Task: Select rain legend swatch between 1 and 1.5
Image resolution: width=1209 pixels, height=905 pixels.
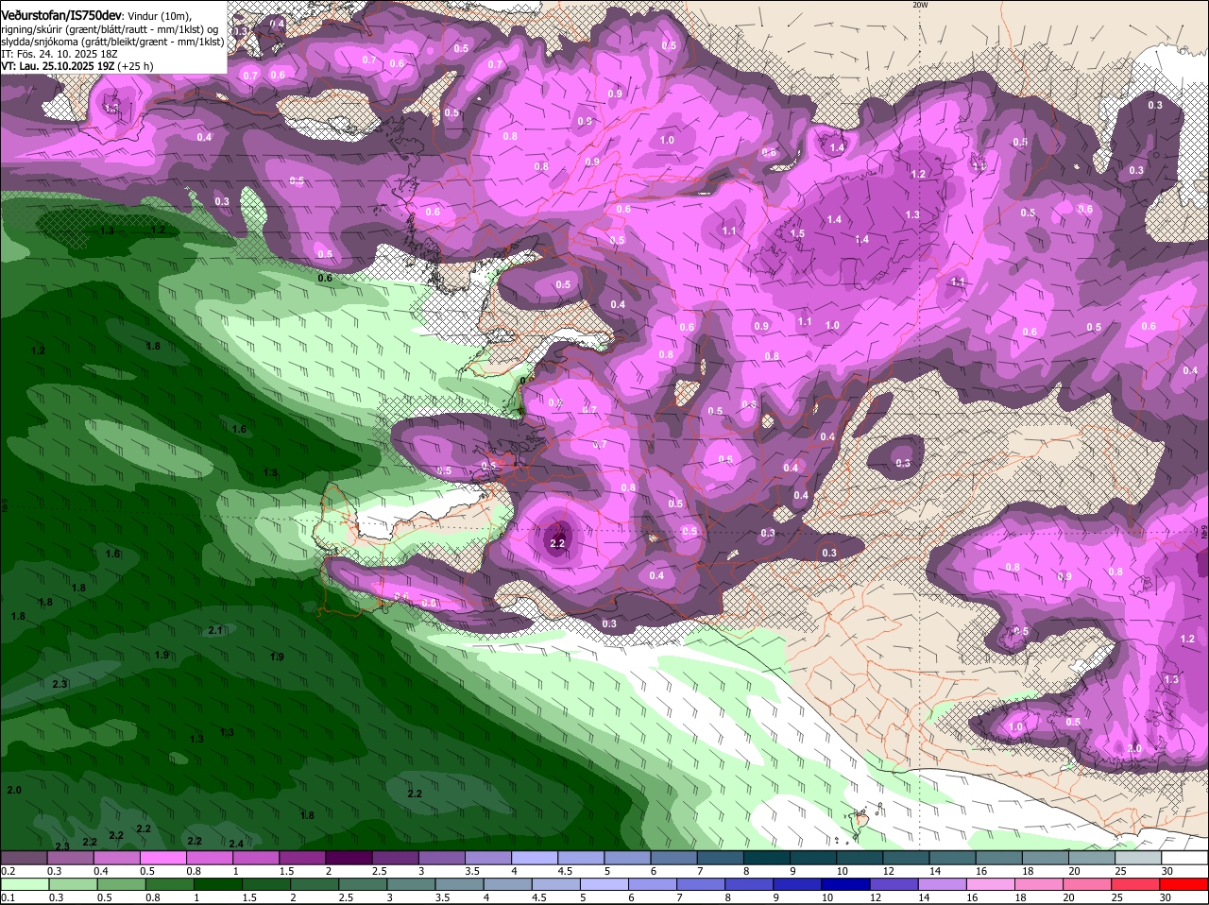Action: [218, 885]
